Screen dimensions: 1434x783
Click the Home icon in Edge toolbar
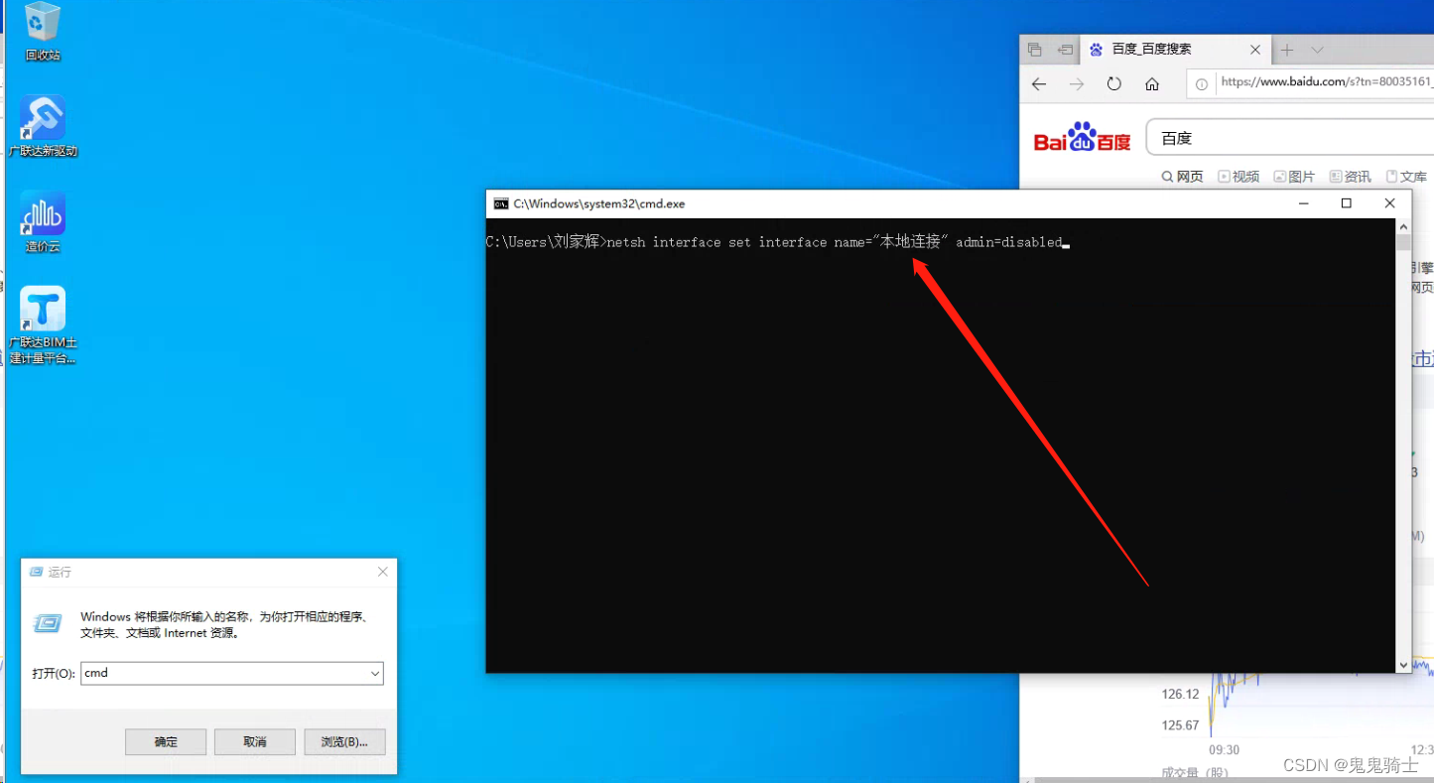coord(1151,84)
